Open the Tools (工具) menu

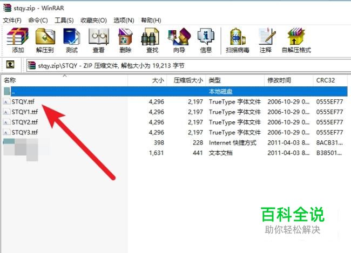pyautogui.click(x=64, y=20)
